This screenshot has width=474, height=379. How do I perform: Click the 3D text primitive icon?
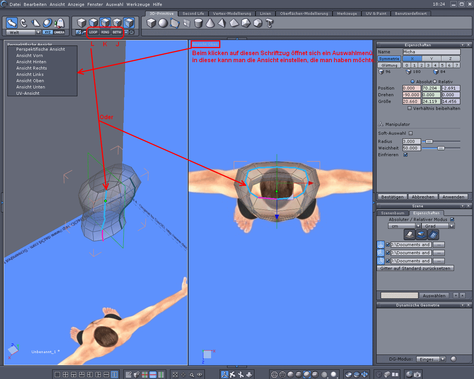(270, 23)
